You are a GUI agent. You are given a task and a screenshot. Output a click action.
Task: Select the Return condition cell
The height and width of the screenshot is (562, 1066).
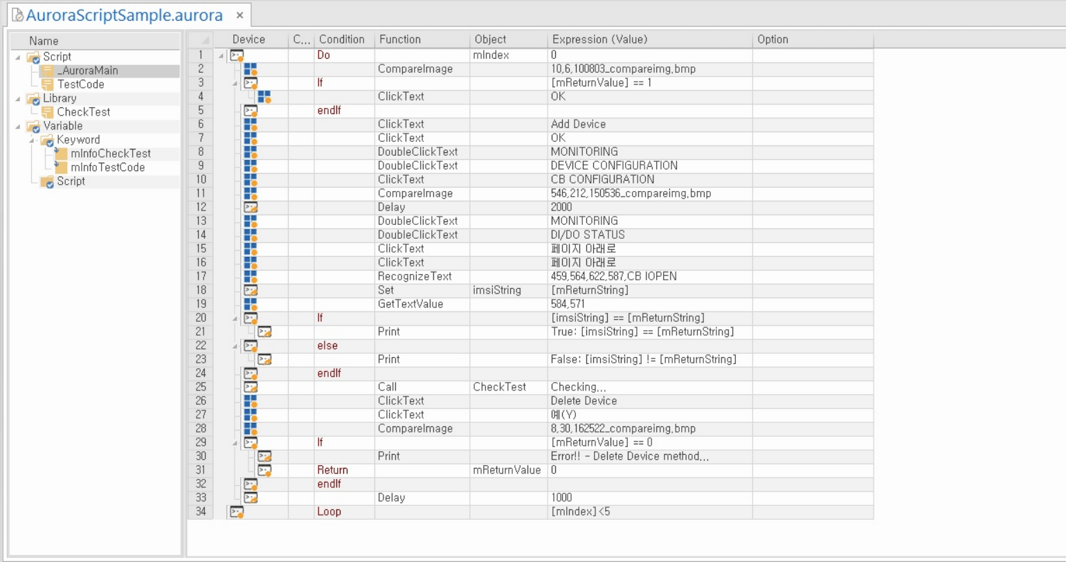point(344,470)
